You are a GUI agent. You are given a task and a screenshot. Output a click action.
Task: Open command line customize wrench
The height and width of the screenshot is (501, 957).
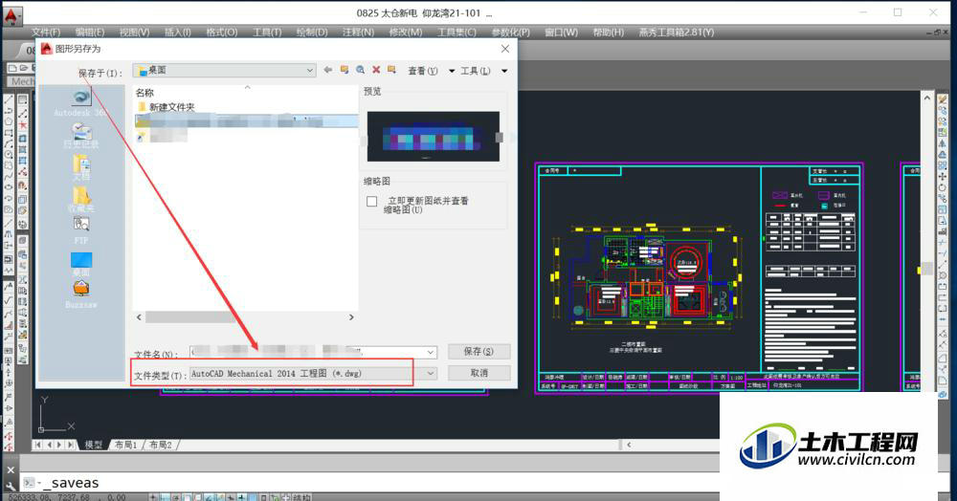click(x=11, y=487)
